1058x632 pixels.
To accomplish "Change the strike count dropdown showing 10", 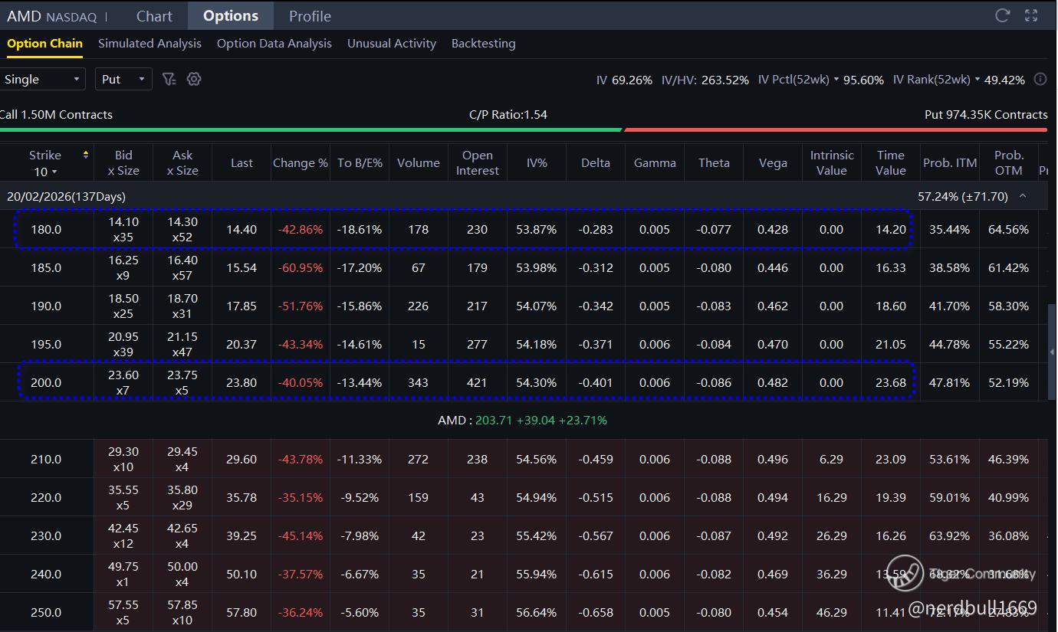I will point(45,172).
